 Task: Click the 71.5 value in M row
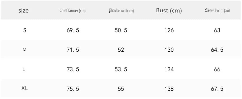pyautogui.click(x=73, y=50)
